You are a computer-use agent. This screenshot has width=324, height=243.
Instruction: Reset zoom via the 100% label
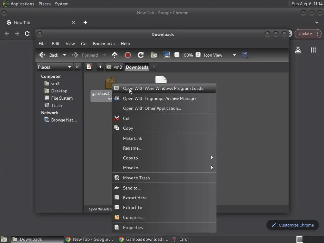coord(187,55)
